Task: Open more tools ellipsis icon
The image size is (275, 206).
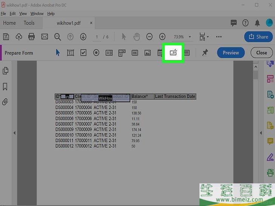Action: click(219, 37)
